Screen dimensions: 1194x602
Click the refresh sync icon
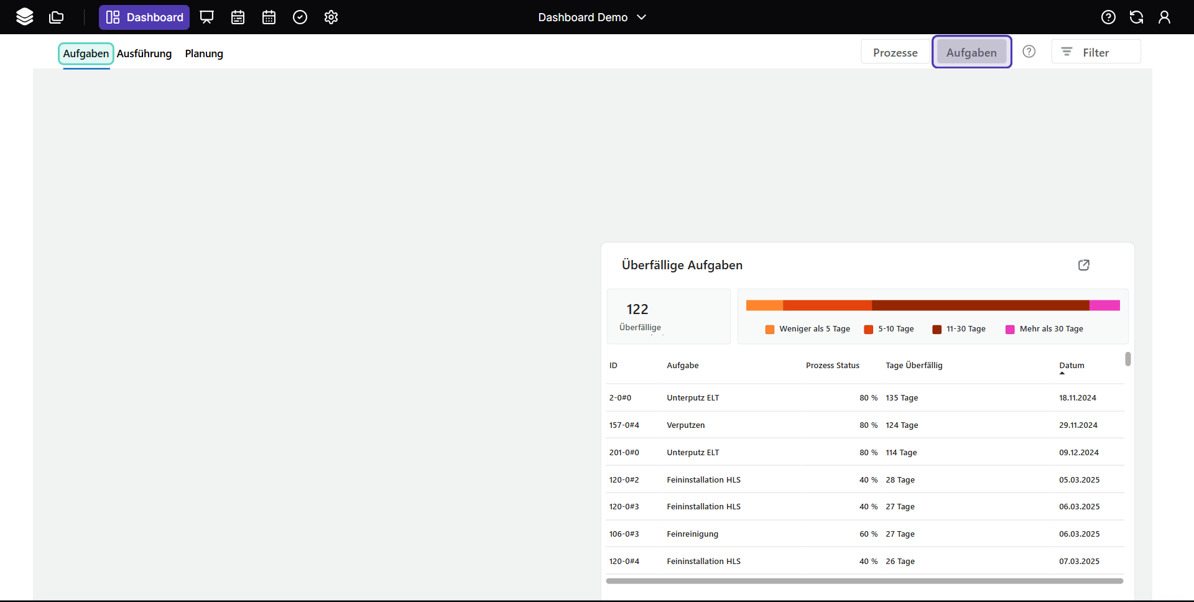1136,17
